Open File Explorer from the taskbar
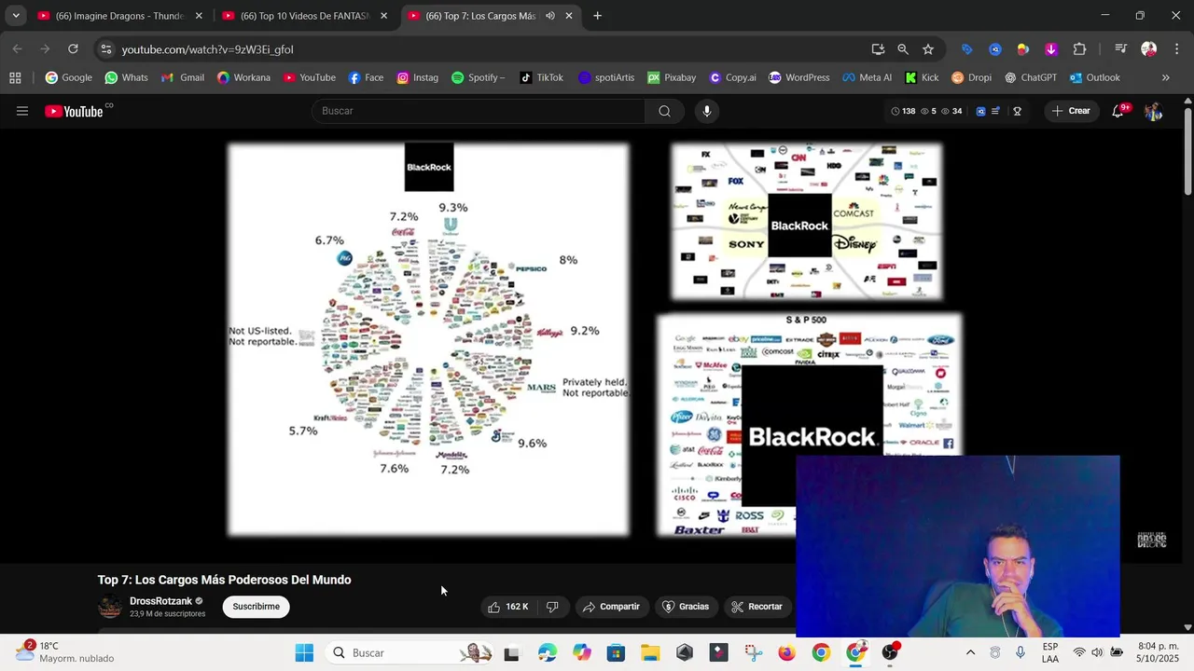The height and width of the screenshot is (671, 1194). 650,652
